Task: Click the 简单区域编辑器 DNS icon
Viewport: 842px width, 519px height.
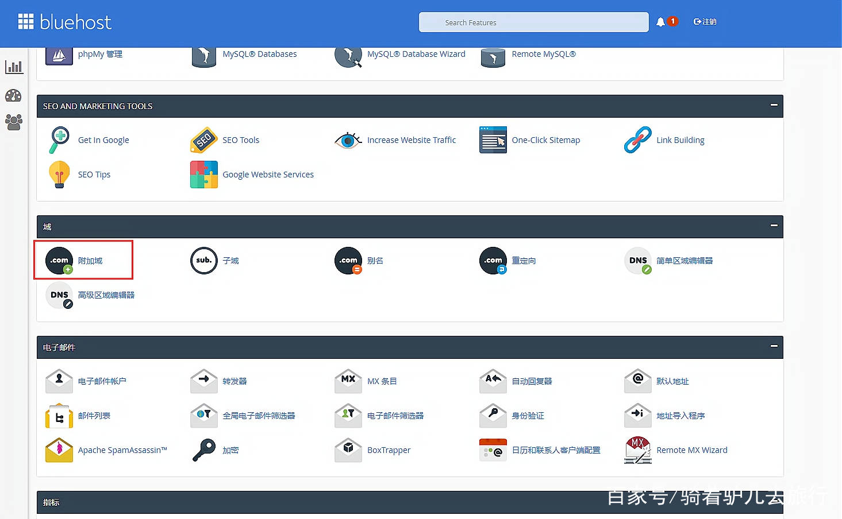Action: [x=638, y=261]
